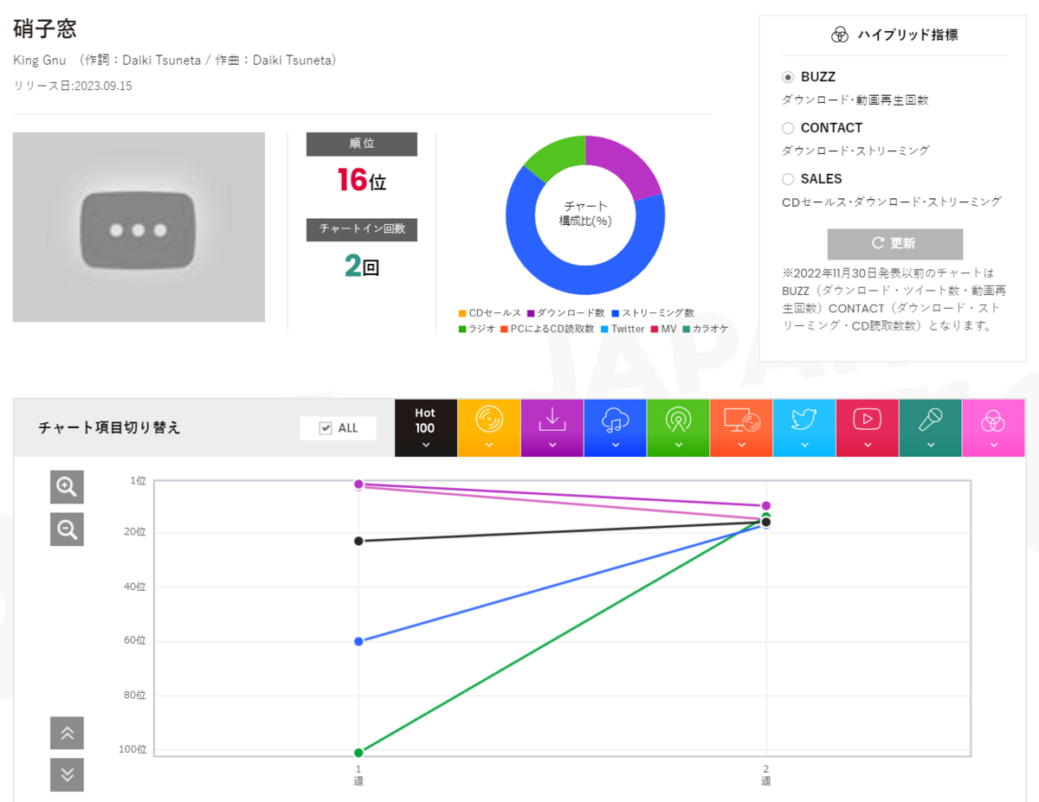The image size is (1039, 802).
Task: Toggle the ALL checkbox
Action: 326,428
